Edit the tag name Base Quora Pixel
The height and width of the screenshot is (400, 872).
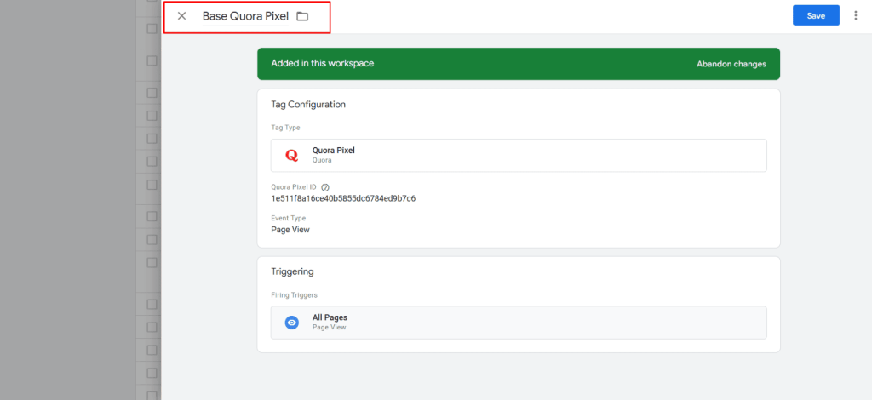click(x=245, y=16)
